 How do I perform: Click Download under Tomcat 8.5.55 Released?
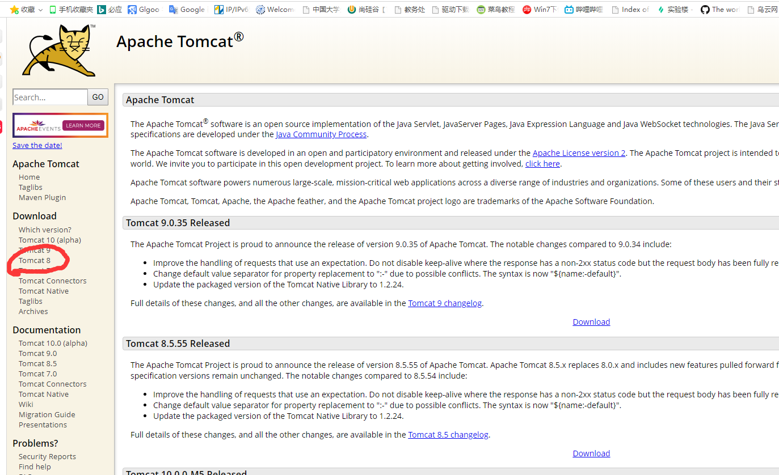point(591,453)
